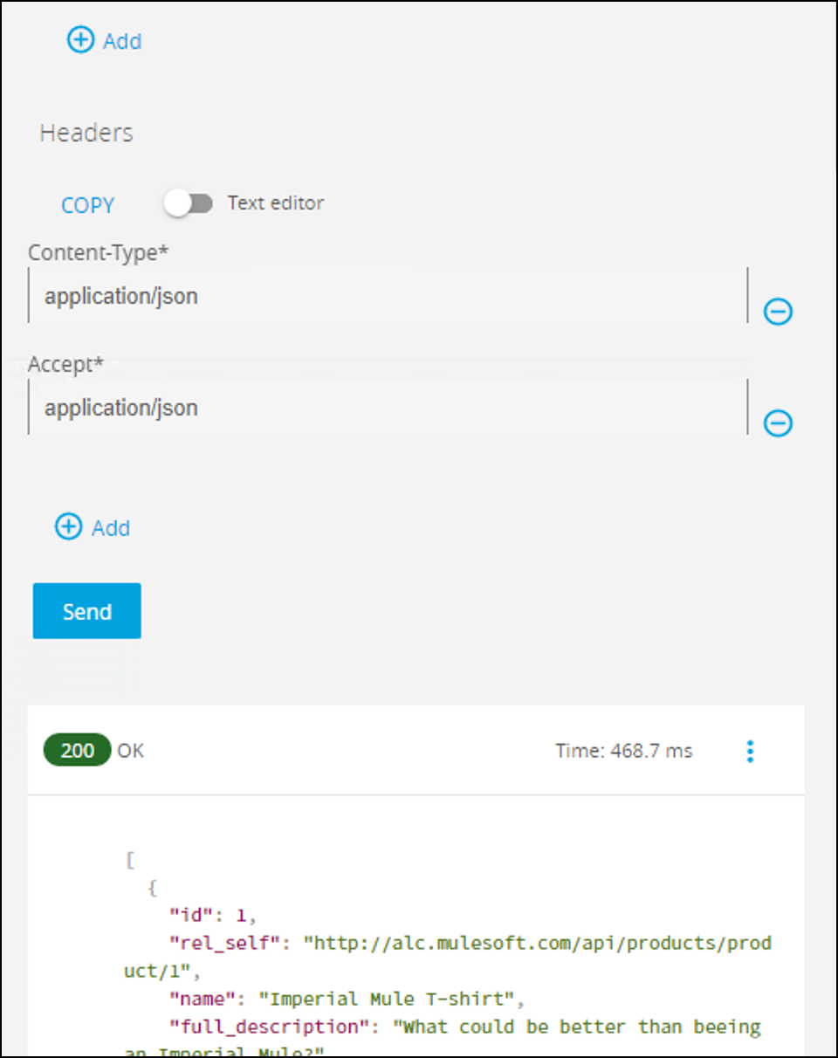
Task: Click the response Time 468.7 ms text
Action: pos(623,751)
